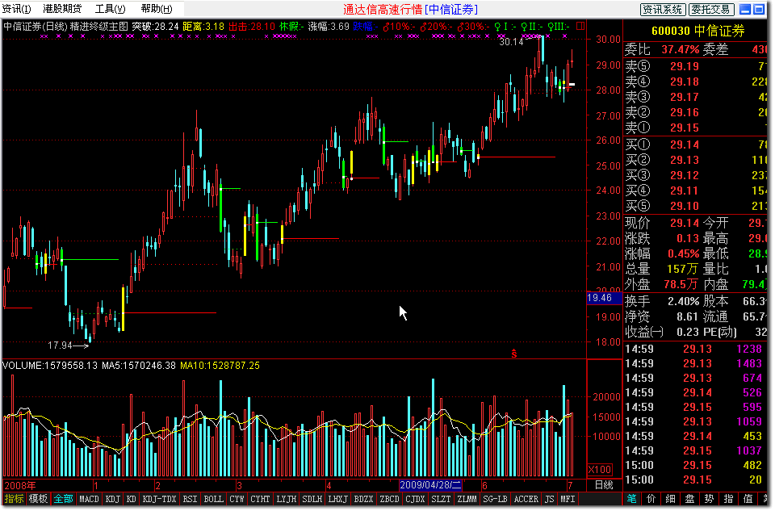Open the 帮助(H) menu
This screenshot has width=775, height=511.
tap(157, 8)
